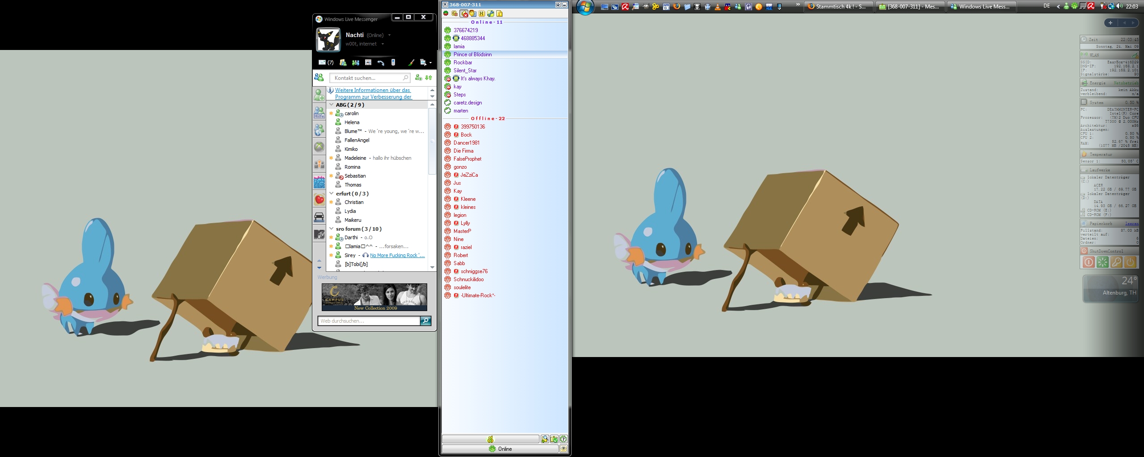
Task: Click the Kontakt suchen search field
Action: [367, 78]
